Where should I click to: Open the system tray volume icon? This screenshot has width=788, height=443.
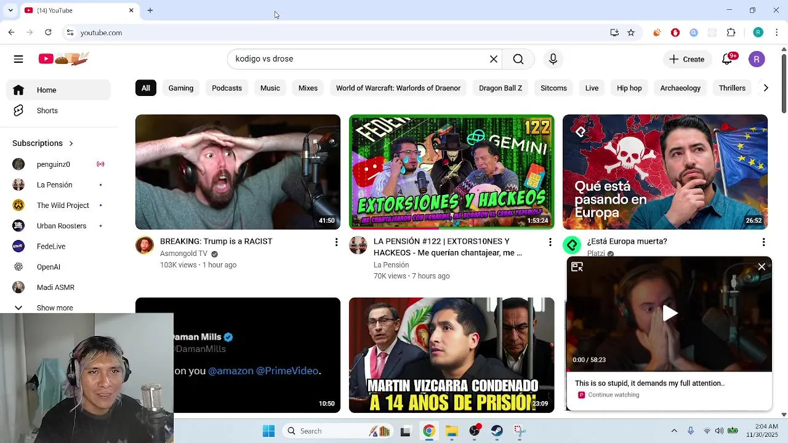pyautogui.click(x=719, y=431)
